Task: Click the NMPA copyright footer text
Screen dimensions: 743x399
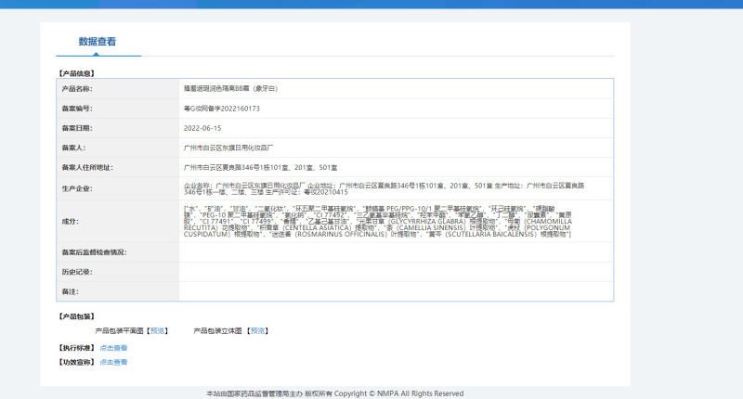Action: (335, 393)
